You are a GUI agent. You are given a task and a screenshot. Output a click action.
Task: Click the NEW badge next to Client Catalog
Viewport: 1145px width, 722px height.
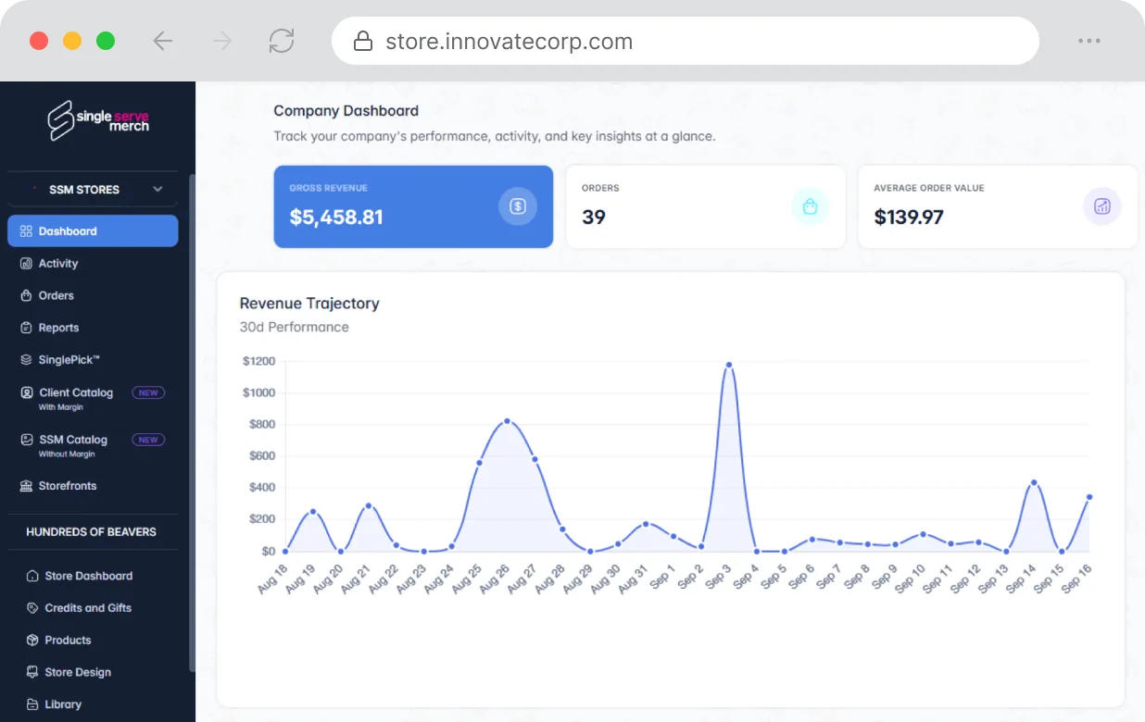148,392
